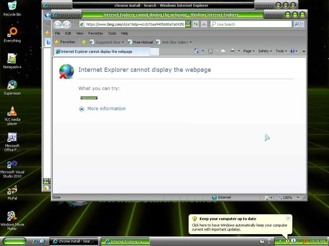Click the red Stop loading icon

coord(204,24)
